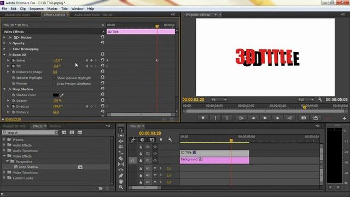Select the Slide tool
The width and height of the screenshot is (350, 197).
pyautogui.click(x=121, y=170)
